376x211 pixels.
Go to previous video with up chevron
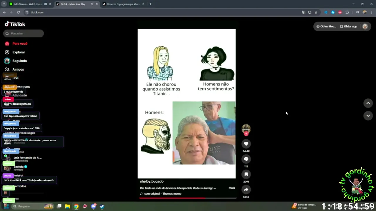pos(368,103)
